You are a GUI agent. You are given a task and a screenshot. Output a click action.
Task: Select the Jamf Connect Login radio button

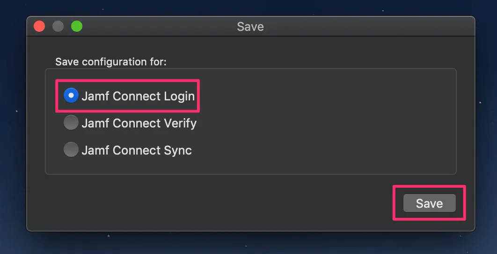(x=71, y=96)
